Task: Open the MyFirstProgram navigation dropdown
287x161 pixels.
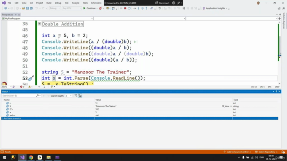Action: (x=47, y=19)
